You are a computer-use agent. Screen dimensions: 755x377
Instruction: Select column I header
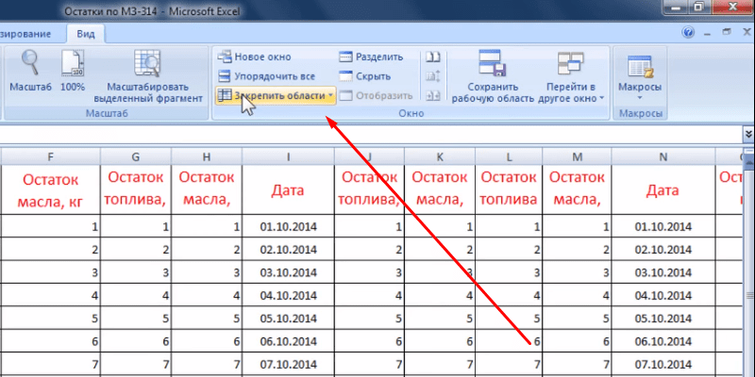288,156
